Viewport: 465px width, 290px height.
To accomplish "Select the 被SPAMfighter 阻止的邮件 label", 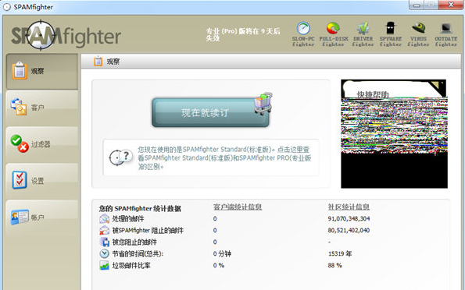I will pos(148,231).
